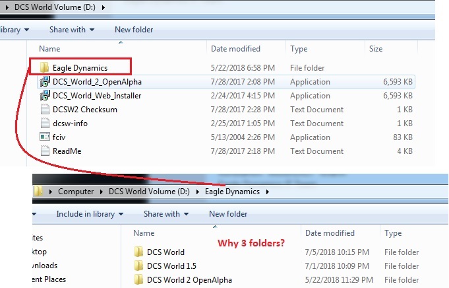Viewport: 449px width, 288px height.
Task: Click date 5/22/2018 6:58 PM
Action: pyautogui.click(x=243, y=67)
